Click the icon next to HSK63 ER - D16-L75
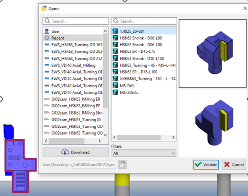Screen dimensions: 248x196 point(115,51)
